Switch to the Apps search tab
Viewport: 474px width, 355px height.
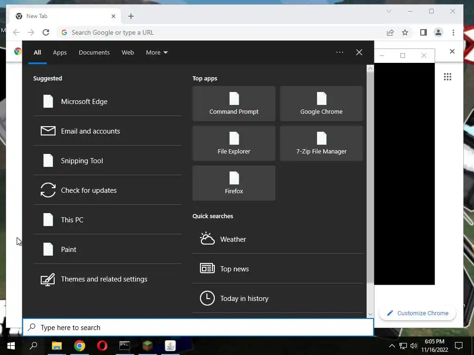pos(60,53)
